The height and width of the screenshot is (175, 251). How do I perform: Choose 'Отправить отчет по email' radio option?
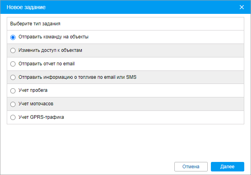click(13, 64)
